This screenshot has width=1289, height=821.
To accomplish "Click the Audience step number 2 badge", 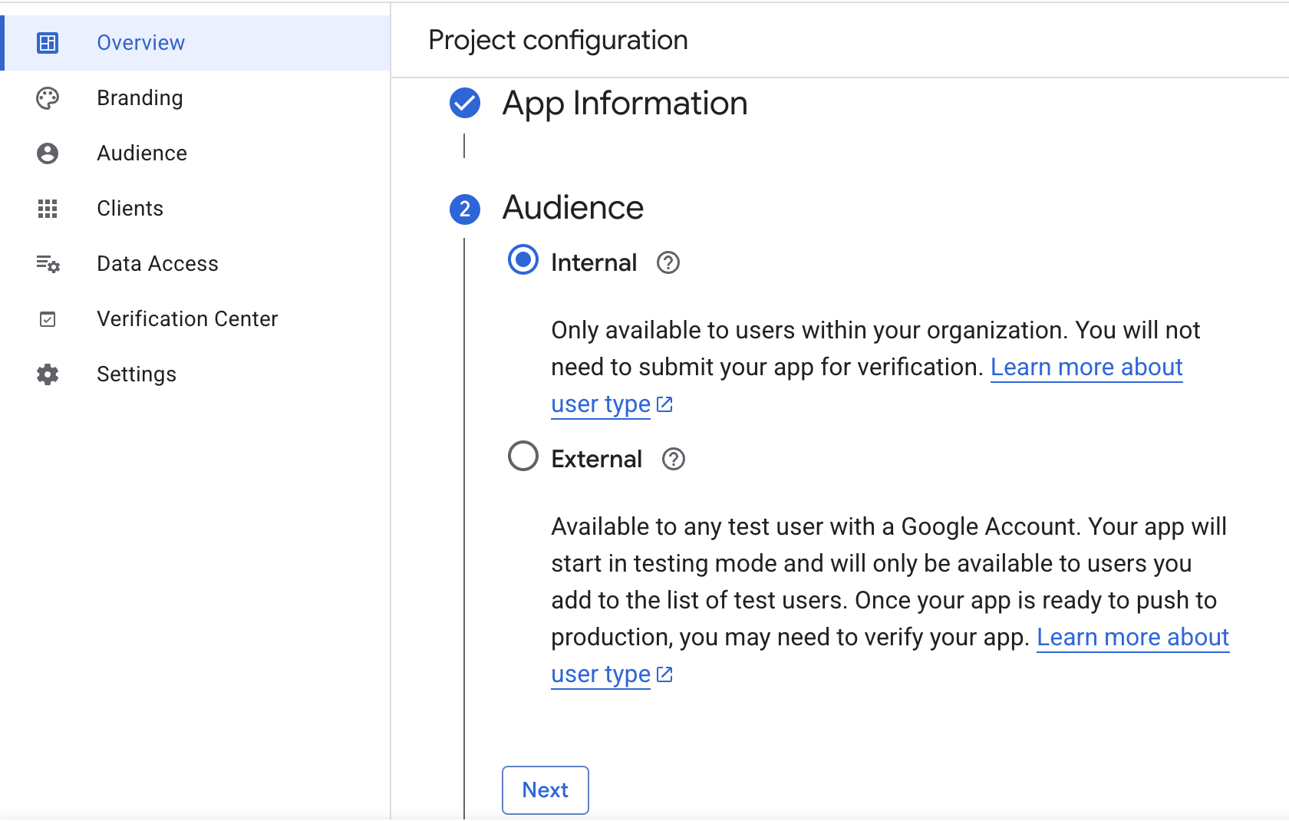I will [x=465, y=209].
